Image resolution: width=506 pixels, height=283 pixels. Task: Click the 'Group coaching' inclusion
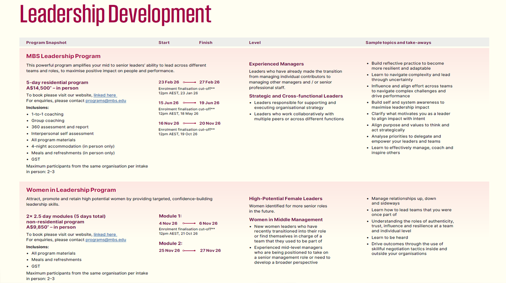(x=48, y=121)
